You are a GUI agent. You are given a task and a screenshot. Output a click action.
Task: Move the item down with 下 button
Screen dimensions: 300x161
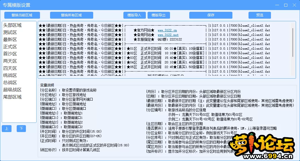(21, 129)
